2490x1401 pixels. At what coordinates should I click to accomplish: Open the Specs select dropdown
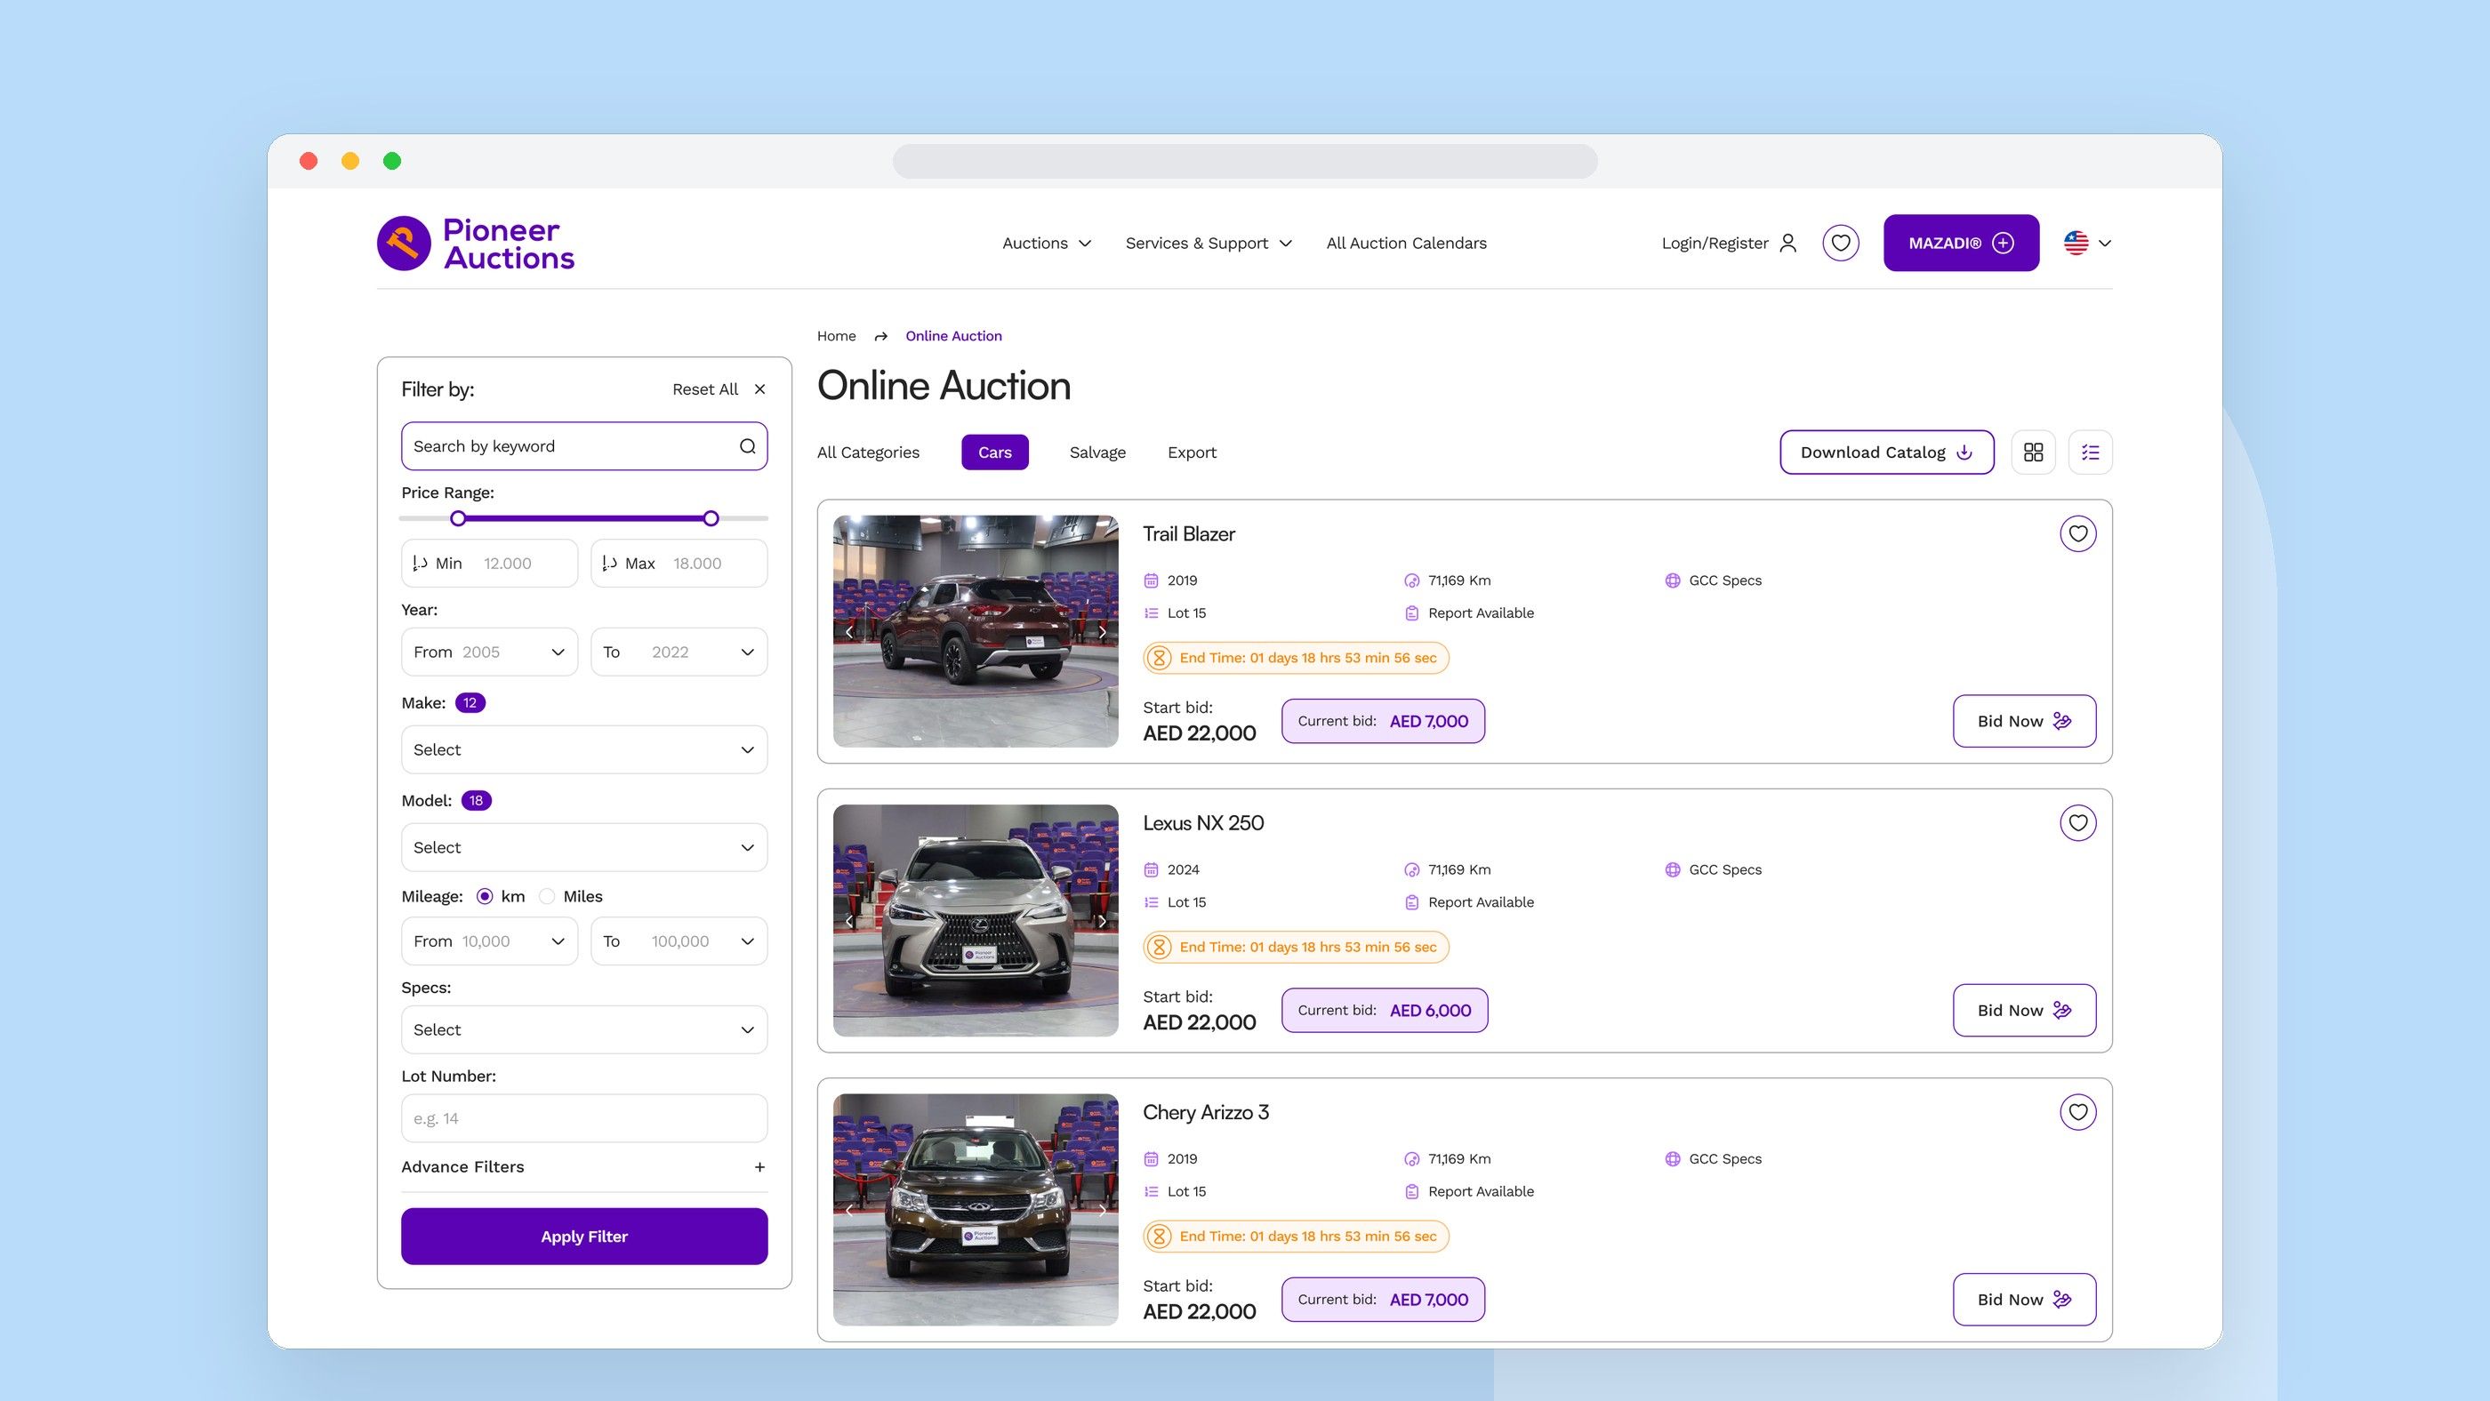584,1030
